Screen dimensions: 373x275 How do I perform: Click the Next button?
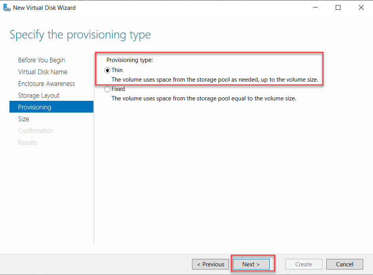point(251,264)
